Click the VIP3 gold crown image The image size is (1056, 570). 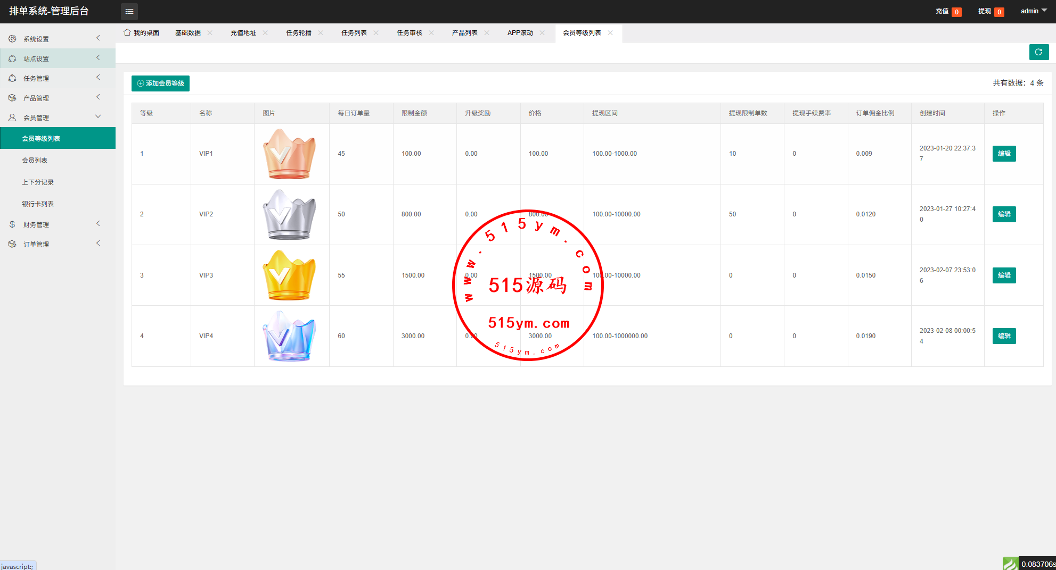pyautogui.click(x=289, y=275)
